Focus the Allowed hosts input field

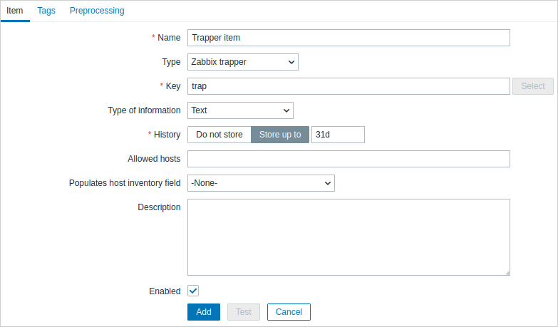pos(348,159)
